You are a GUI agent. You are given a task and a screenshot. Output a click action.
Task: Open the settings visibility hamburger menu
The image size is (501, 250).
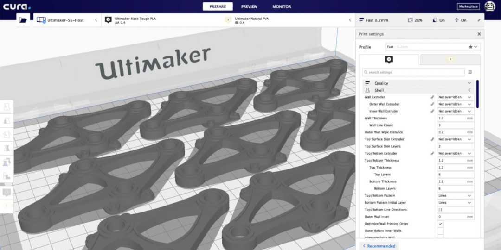470,72
